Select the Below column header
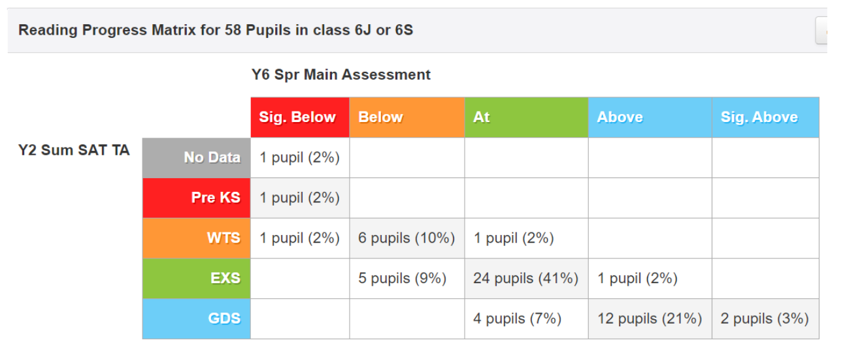This screenshot has height=355, width=845. [x=407, y=117]
